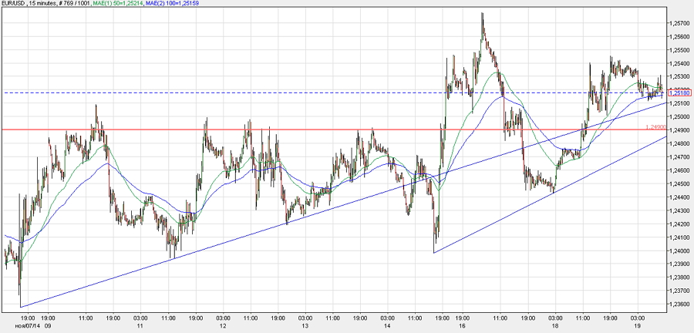Image resolution: width=694 pixels, height=333 pixels.
Task: Click the 1,25100 price axis label
Action: [680, 103]
